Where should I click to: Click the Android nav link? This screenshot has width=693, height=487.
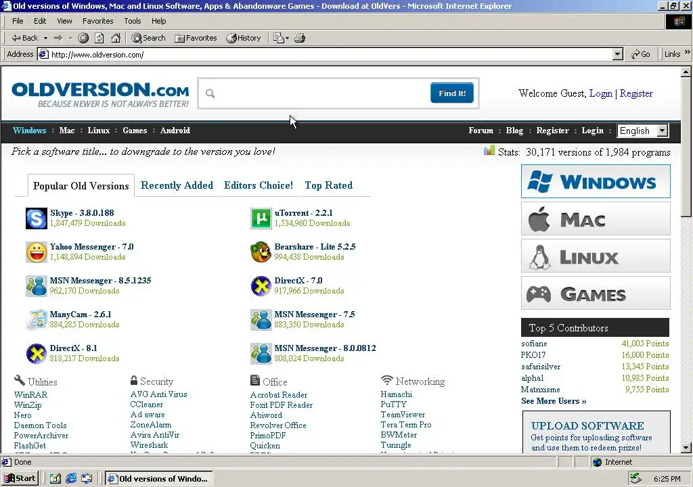[x=175, y=131]
